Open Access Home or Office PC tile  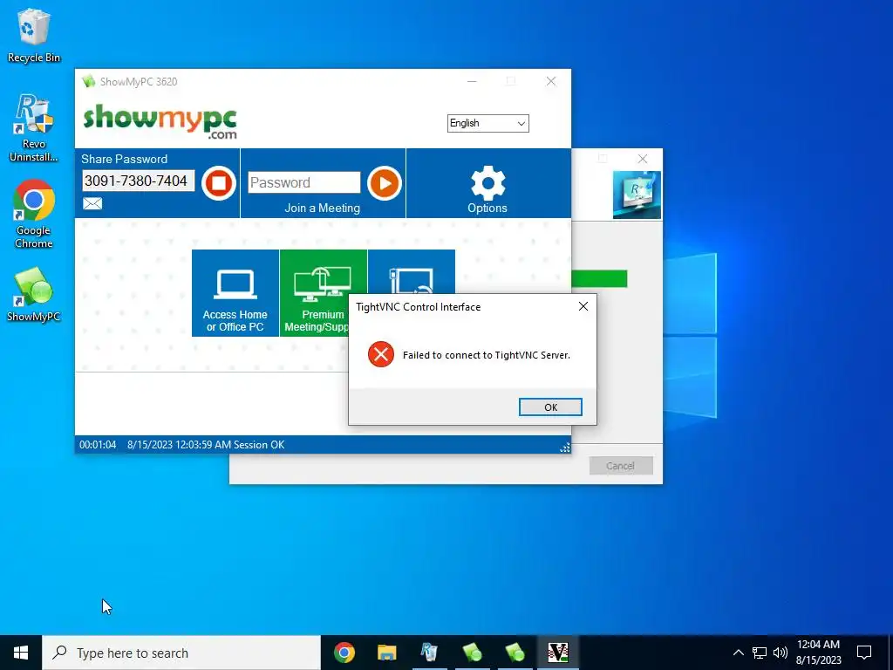tap(235, 293)
